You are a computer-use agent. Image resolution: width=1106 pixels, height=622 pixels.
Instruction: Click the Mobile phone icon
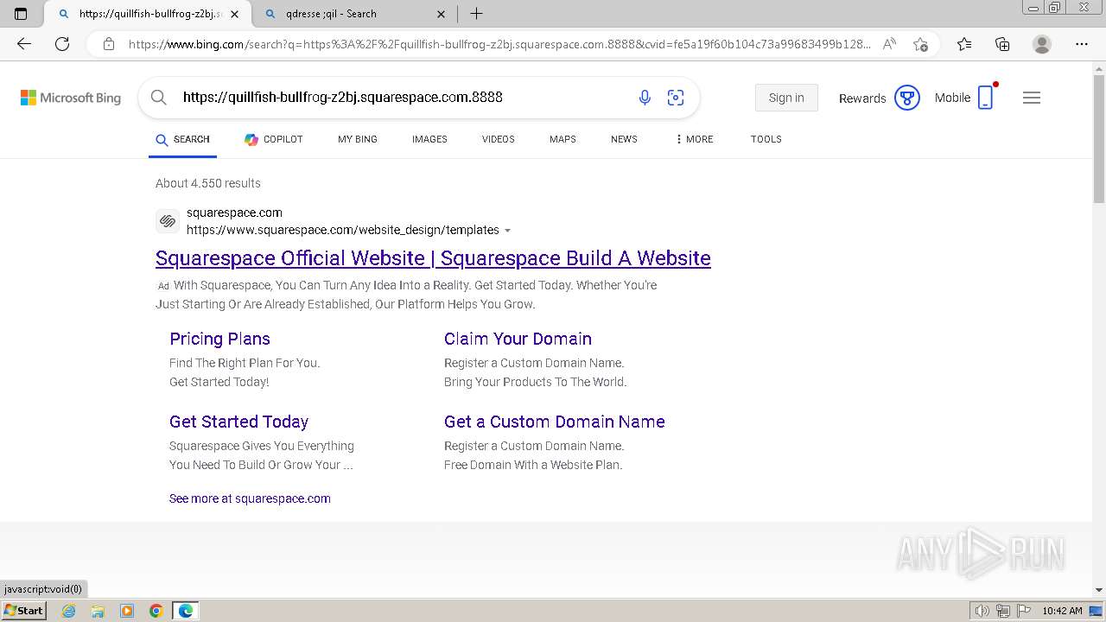[x=985, y=98]
